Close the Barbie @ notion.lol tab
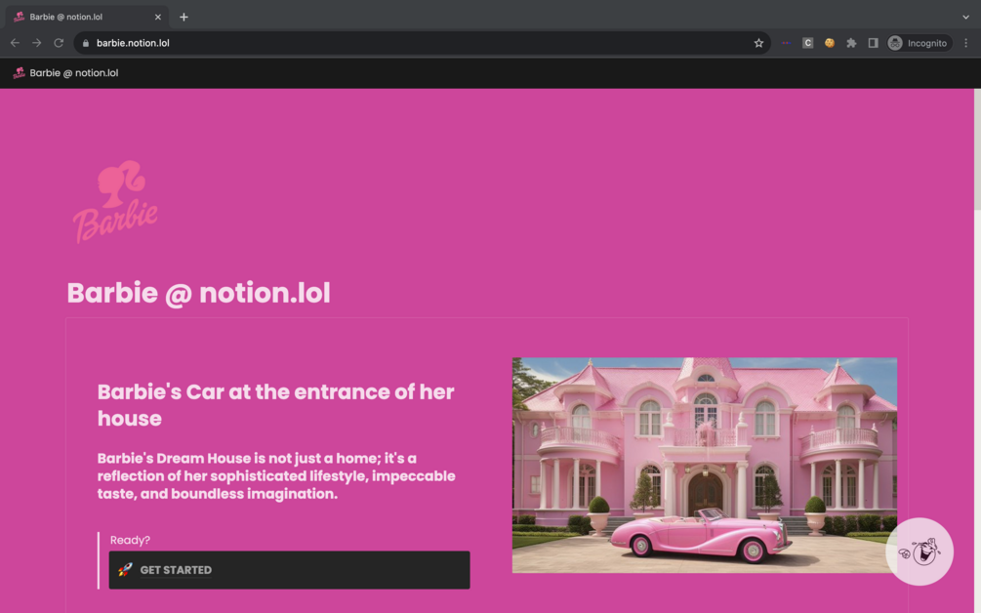This screenshot has width=981, height=613. point(158,17)
